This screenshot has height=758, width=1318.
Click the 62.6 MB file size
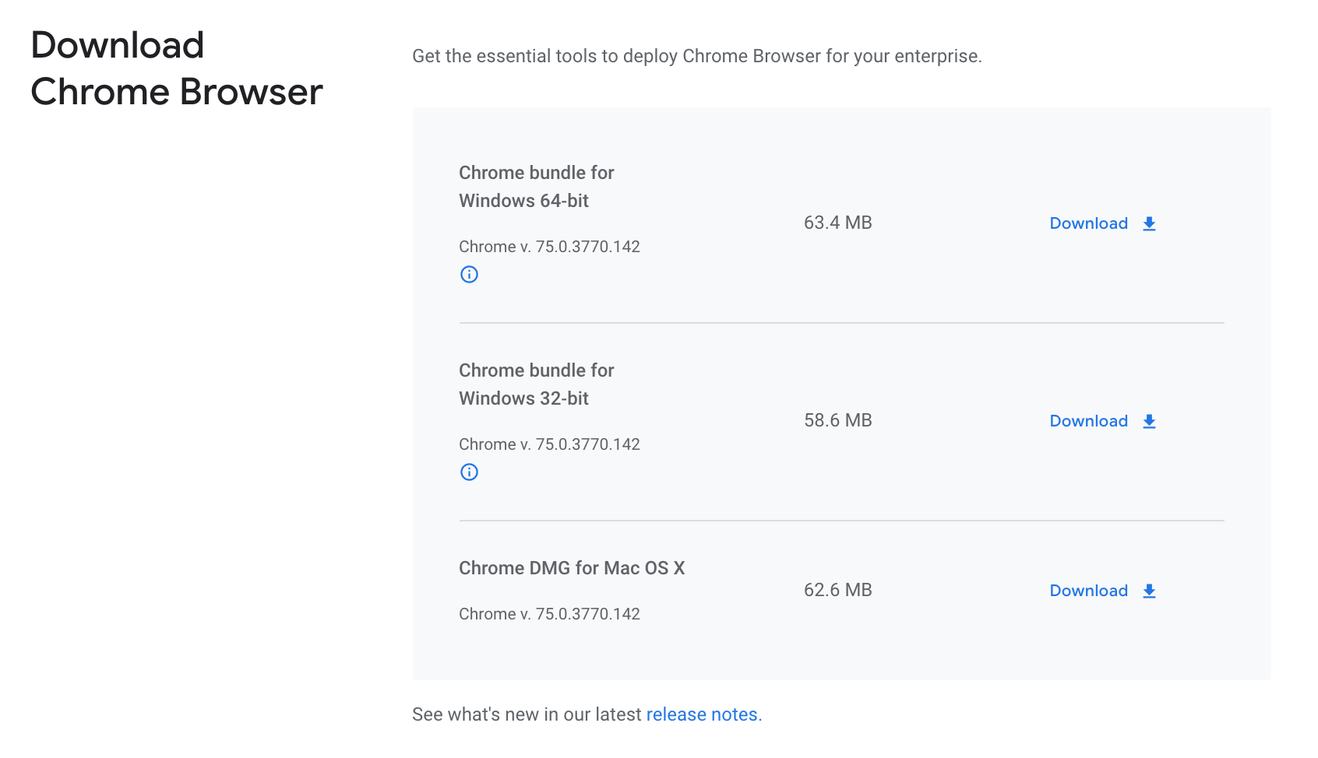click(837, 590)
